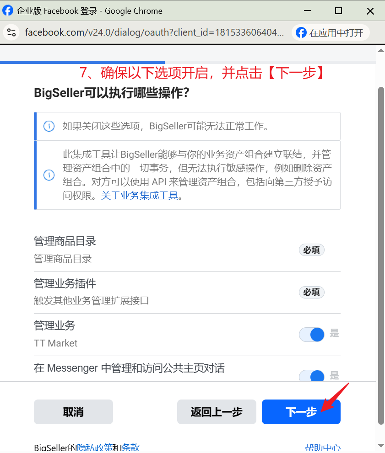Click the 下一步 button
The height and width of the screenshot is (453, 385).
point(301,412)
